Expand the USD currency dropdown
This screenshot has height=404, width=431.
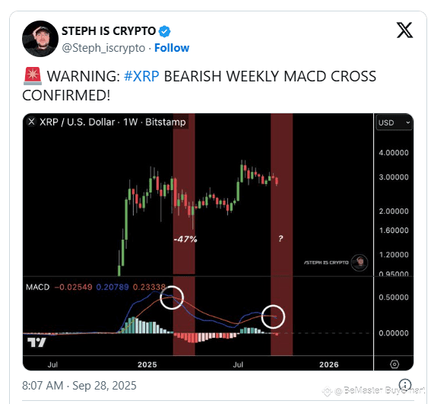(394, 122)
